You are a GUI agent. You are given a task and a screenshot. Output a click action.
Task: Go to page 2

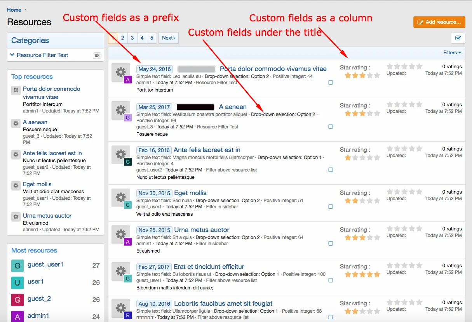(x=122, y=38)
